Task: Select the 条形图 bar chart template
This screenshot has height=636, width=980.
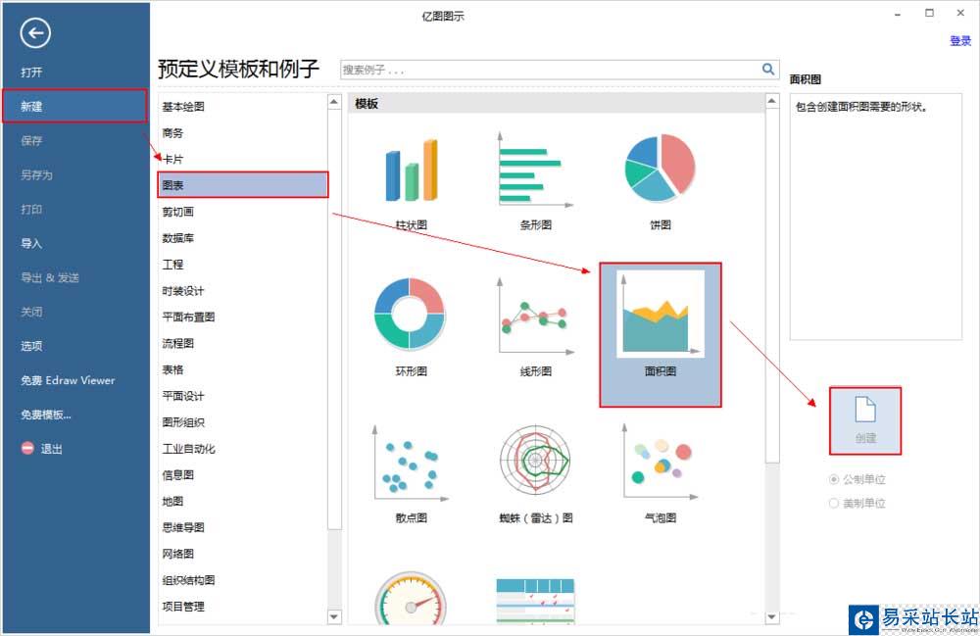Action: point(536,180)
